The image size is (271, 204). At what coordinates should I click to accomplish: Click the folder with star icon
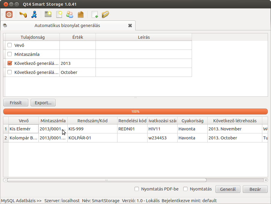(48, 14)
